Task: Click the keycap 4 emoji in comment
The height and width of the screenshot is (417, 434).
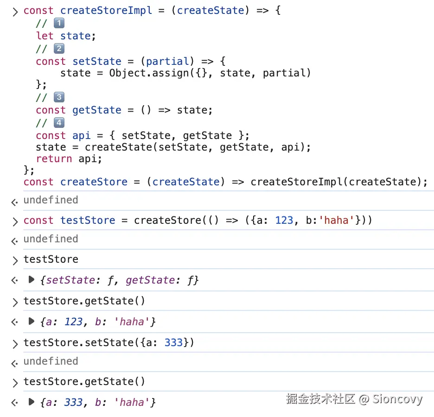Action: point(59,123)
